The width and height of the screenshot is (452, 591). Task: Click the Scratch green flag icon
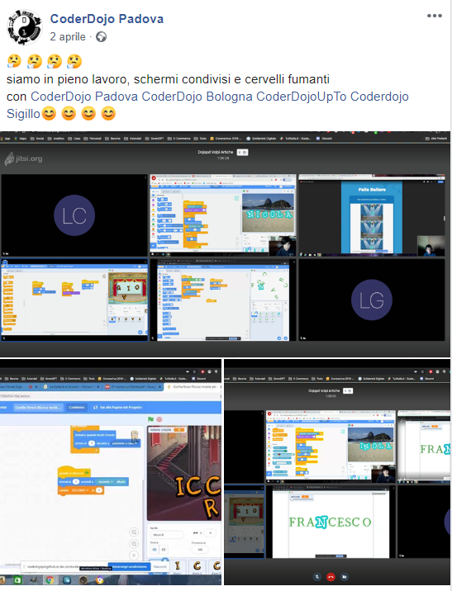pos(151,419)
